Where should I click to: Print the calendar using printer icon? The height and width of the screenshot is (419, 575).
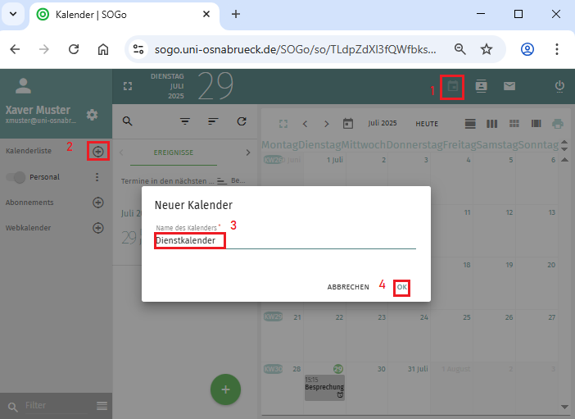tap(558, 124)
